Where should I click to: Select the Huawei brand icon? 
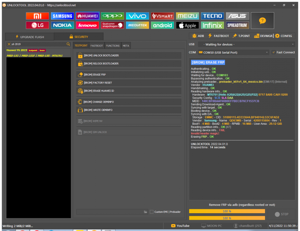[x=88, y=16]
